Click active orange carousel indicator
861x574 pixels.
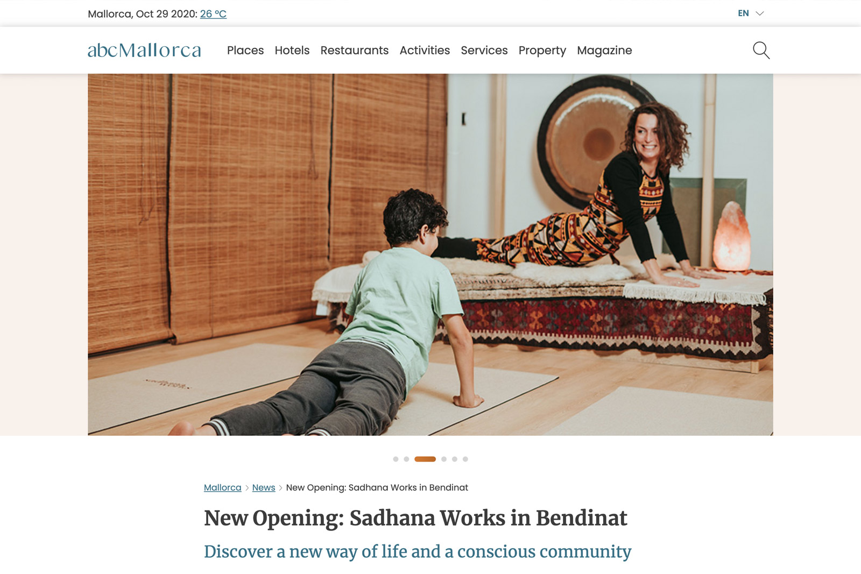coord(425,459)
